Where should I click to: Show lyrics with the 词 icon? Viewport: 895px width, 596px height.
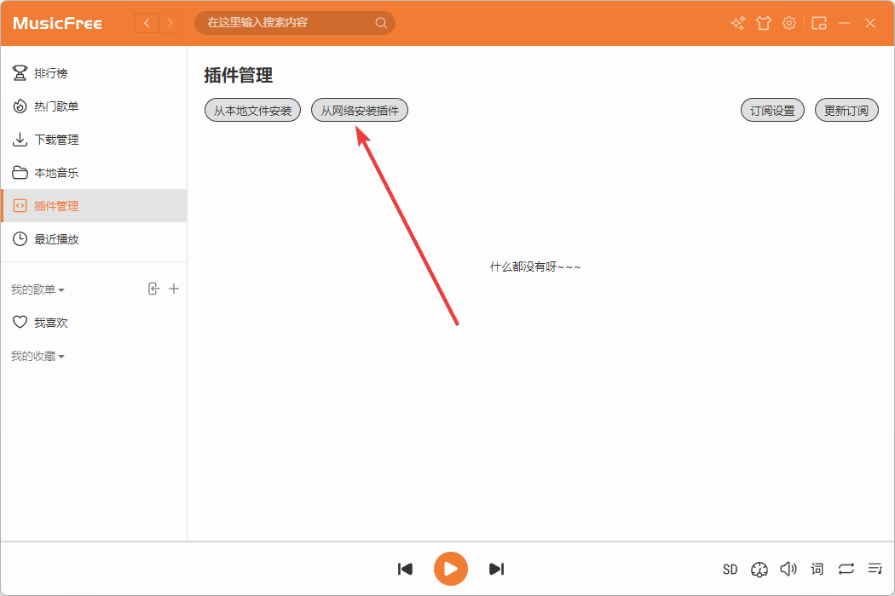pos(817,569)
